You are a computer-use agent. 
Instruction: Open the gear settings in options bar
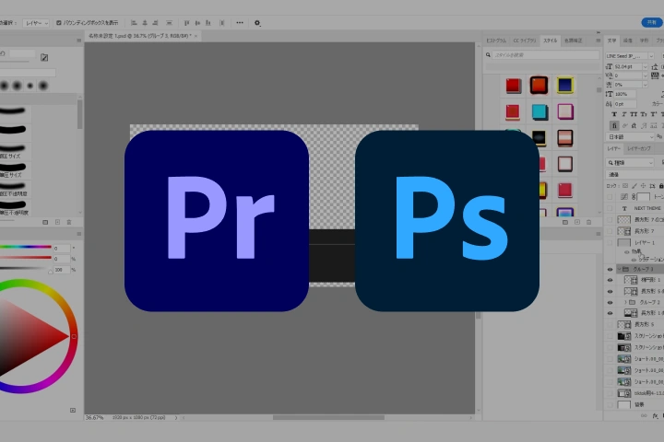pyautogui.click(x=257, y=23)
